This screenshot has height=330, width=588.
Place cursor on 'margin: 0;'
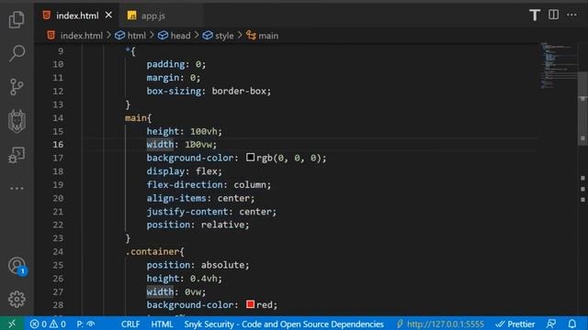tap(174, 77)
